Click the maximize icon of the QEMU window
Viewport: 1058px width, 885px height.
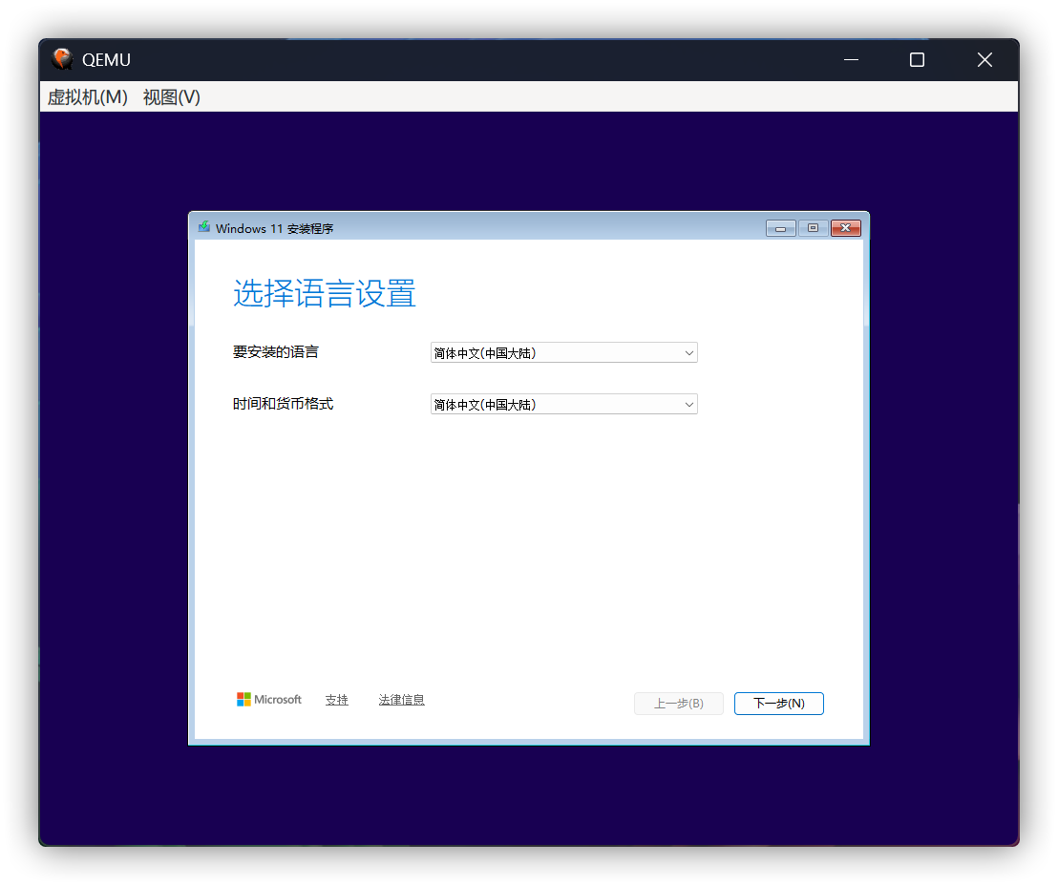917,59
